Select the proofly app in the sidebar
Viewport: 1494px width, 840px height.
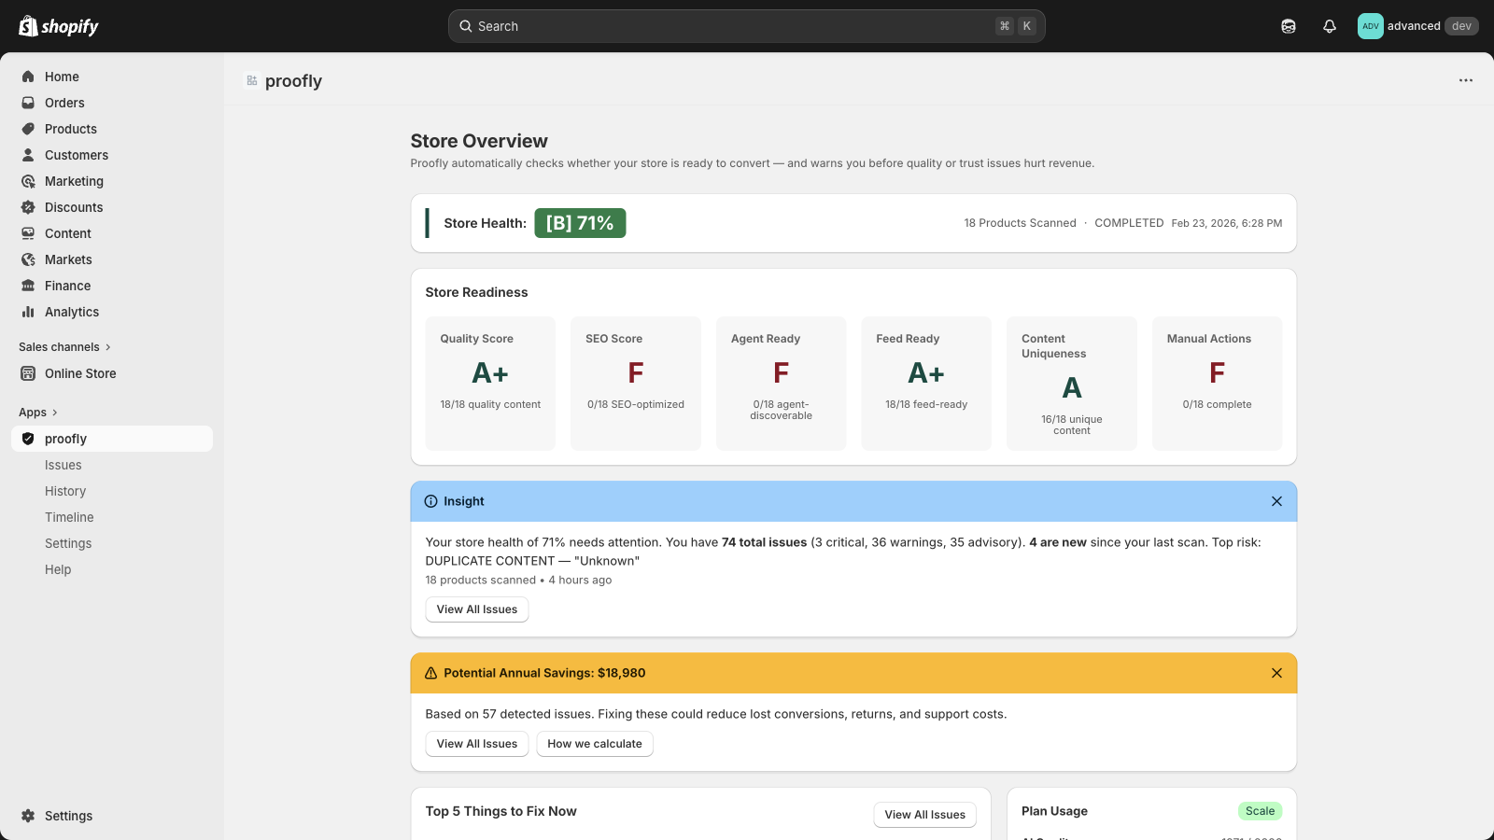tap(66, 439)
